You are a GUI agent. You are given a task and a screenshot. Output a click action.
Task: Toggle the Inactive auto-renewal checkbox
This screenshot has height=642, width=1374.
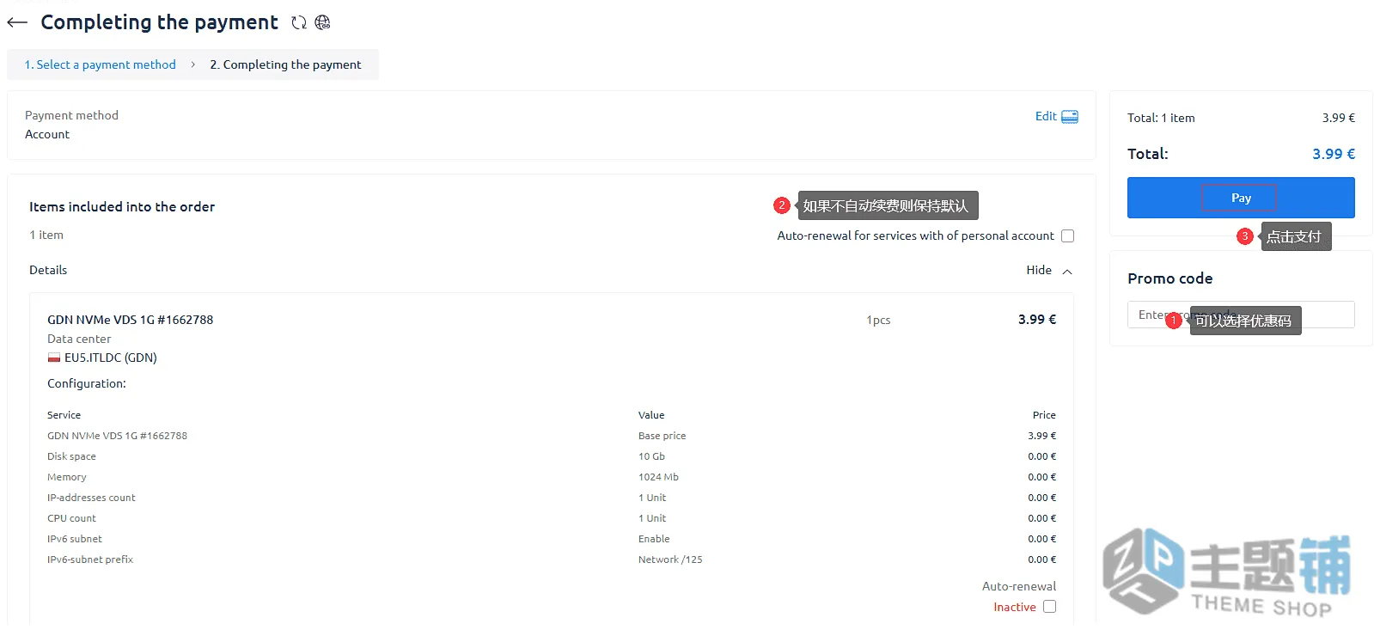tap(1049, 607)
